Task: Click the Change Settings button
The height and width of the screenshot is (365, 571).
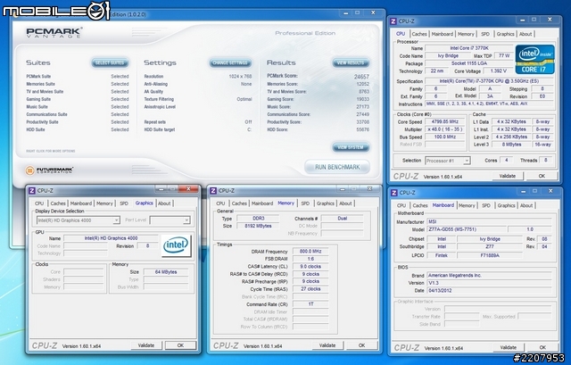Action: coord(230,62)
